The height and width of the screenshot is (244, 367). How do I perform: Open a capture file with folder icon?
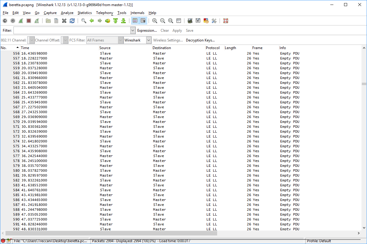coord(48,21)
